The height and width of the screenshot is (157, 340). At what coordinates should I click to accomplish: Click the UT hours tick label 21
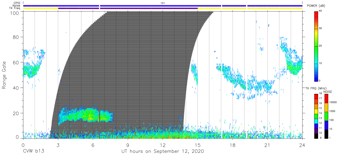tap(267, 145)
